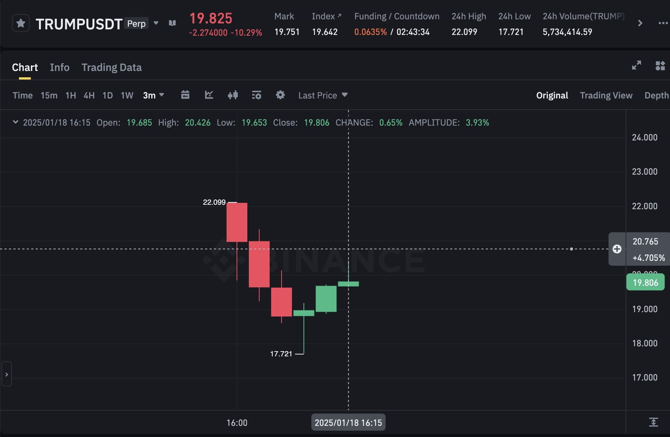The image size is (670, 437).
Task: Switch to Original chart view
Action: [x=552, y=96]
